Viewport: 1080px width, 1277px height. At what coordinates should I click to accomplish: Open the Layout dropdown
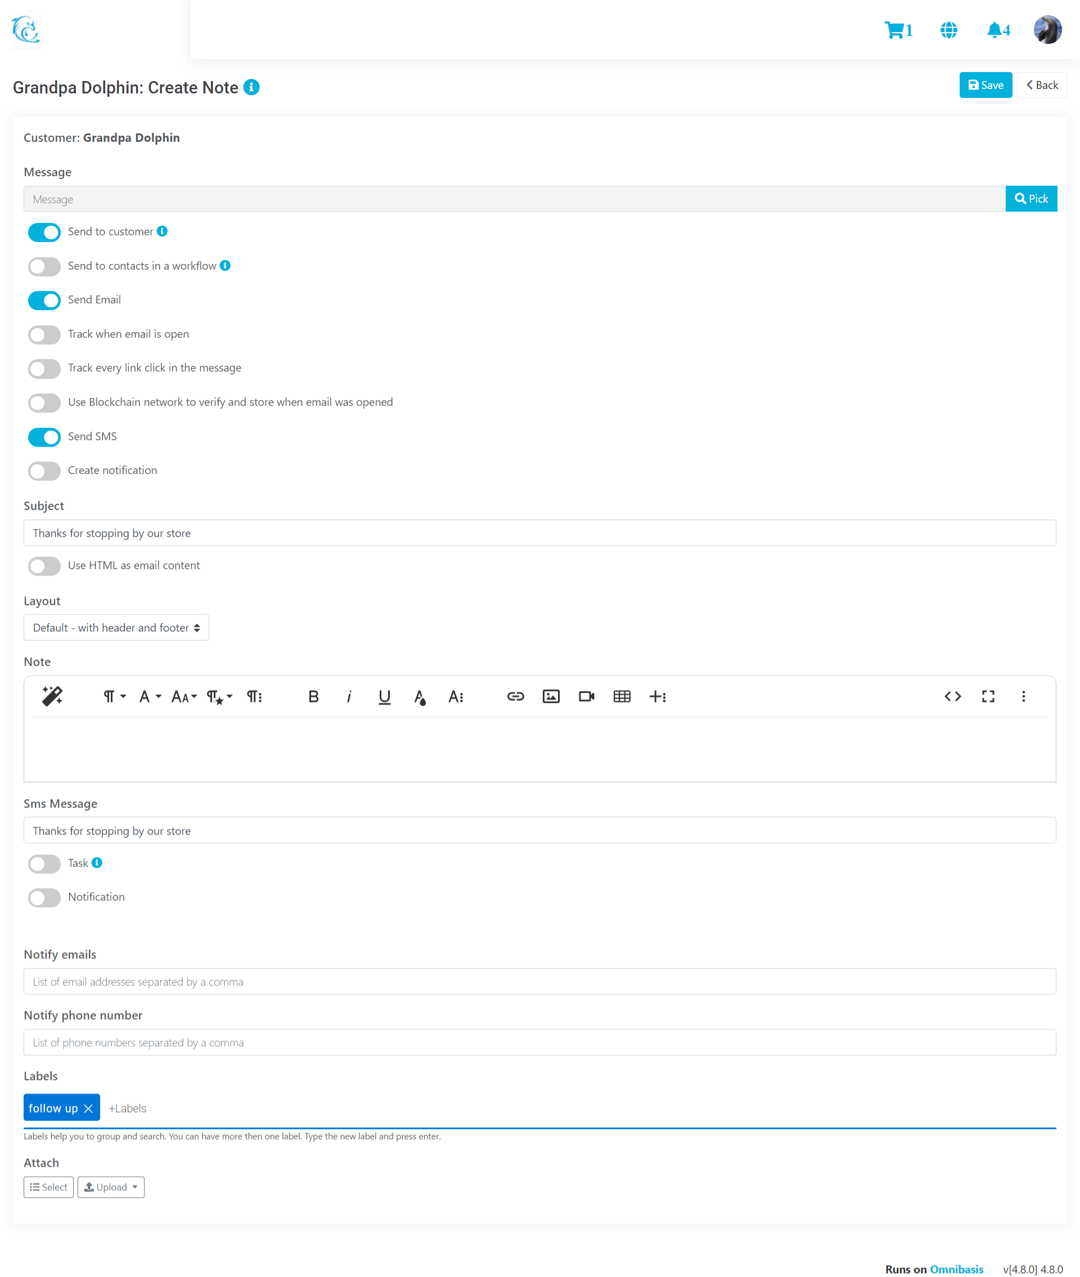pos(116,628)
